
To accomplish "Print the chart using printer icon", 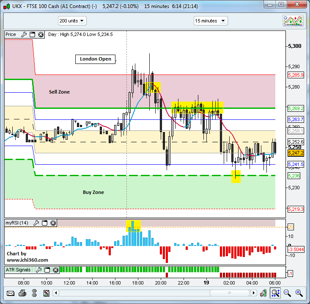I will click(x=22, y=293).
